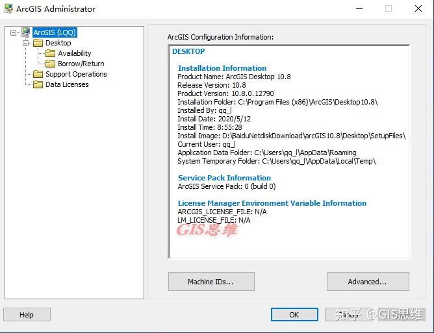
Task: Click the Release Version: 10.8 line
Action: click(x=212, y=85)
